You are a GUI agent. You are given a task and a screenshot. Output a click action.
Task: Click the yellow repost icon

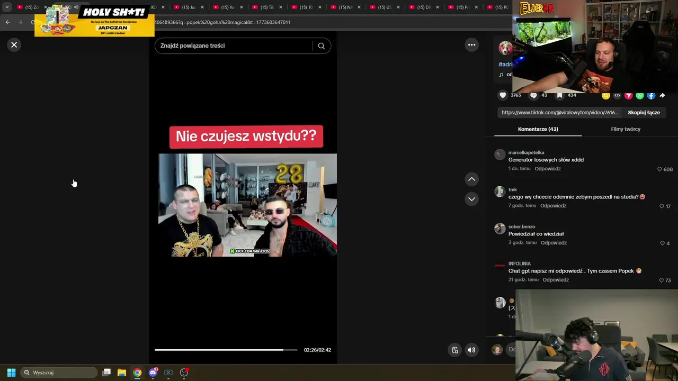[606, 96]
